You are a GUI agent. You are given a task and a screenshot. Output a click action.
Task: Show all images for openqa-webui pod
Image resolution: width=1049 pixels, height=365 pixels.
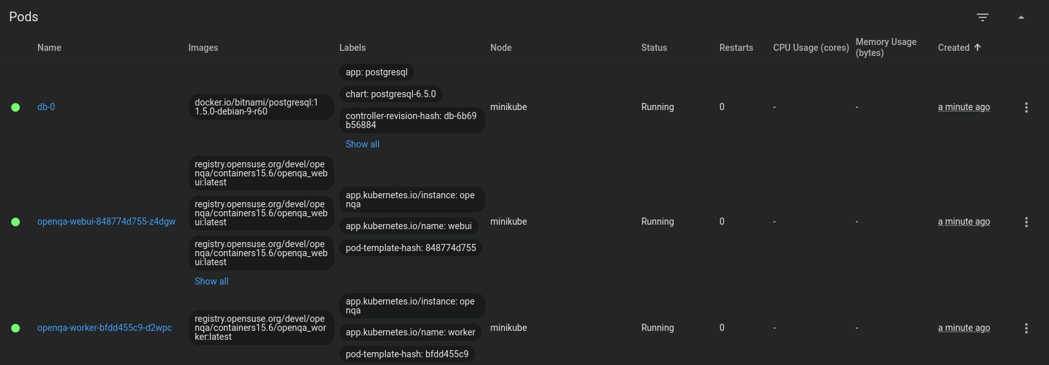coord(211,281)
